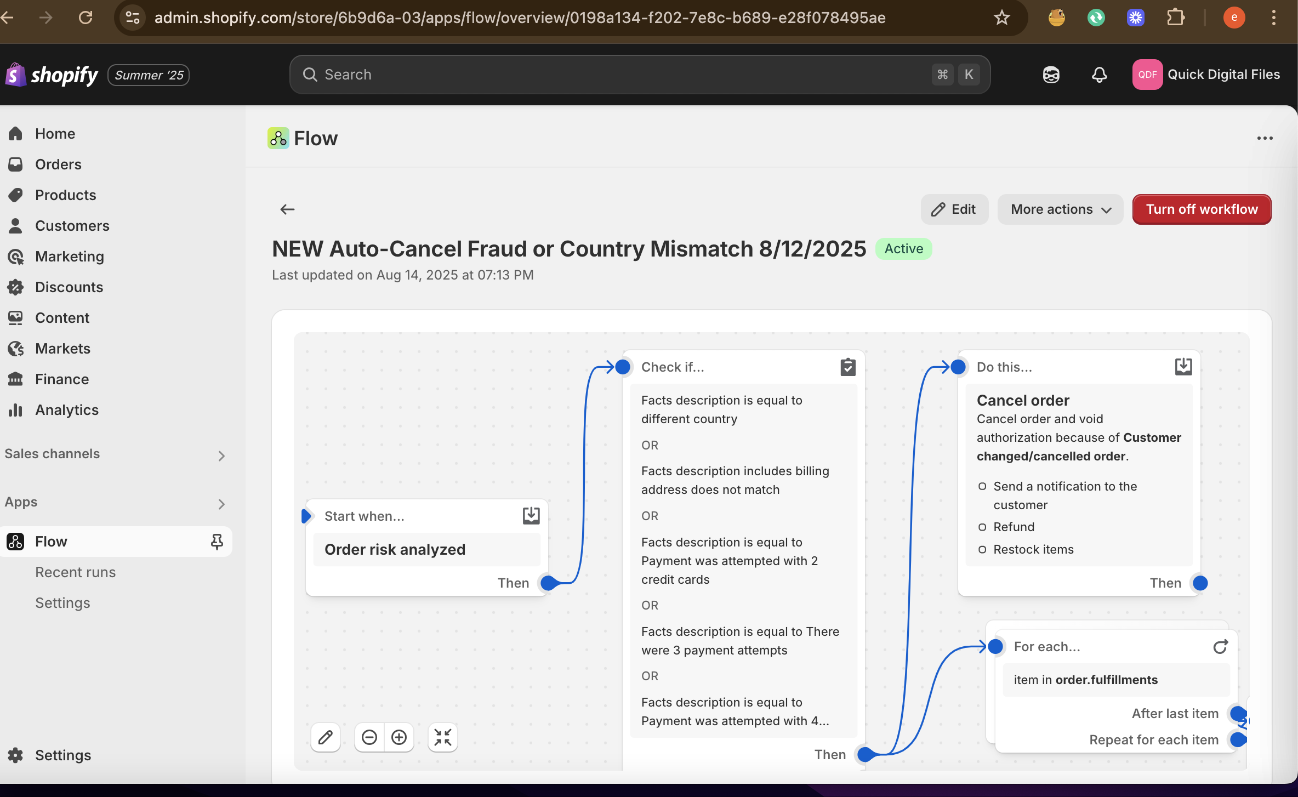This screenshot has height=797, width=1298.
Task: Go to Orders in sidebar
Action: 58,164
